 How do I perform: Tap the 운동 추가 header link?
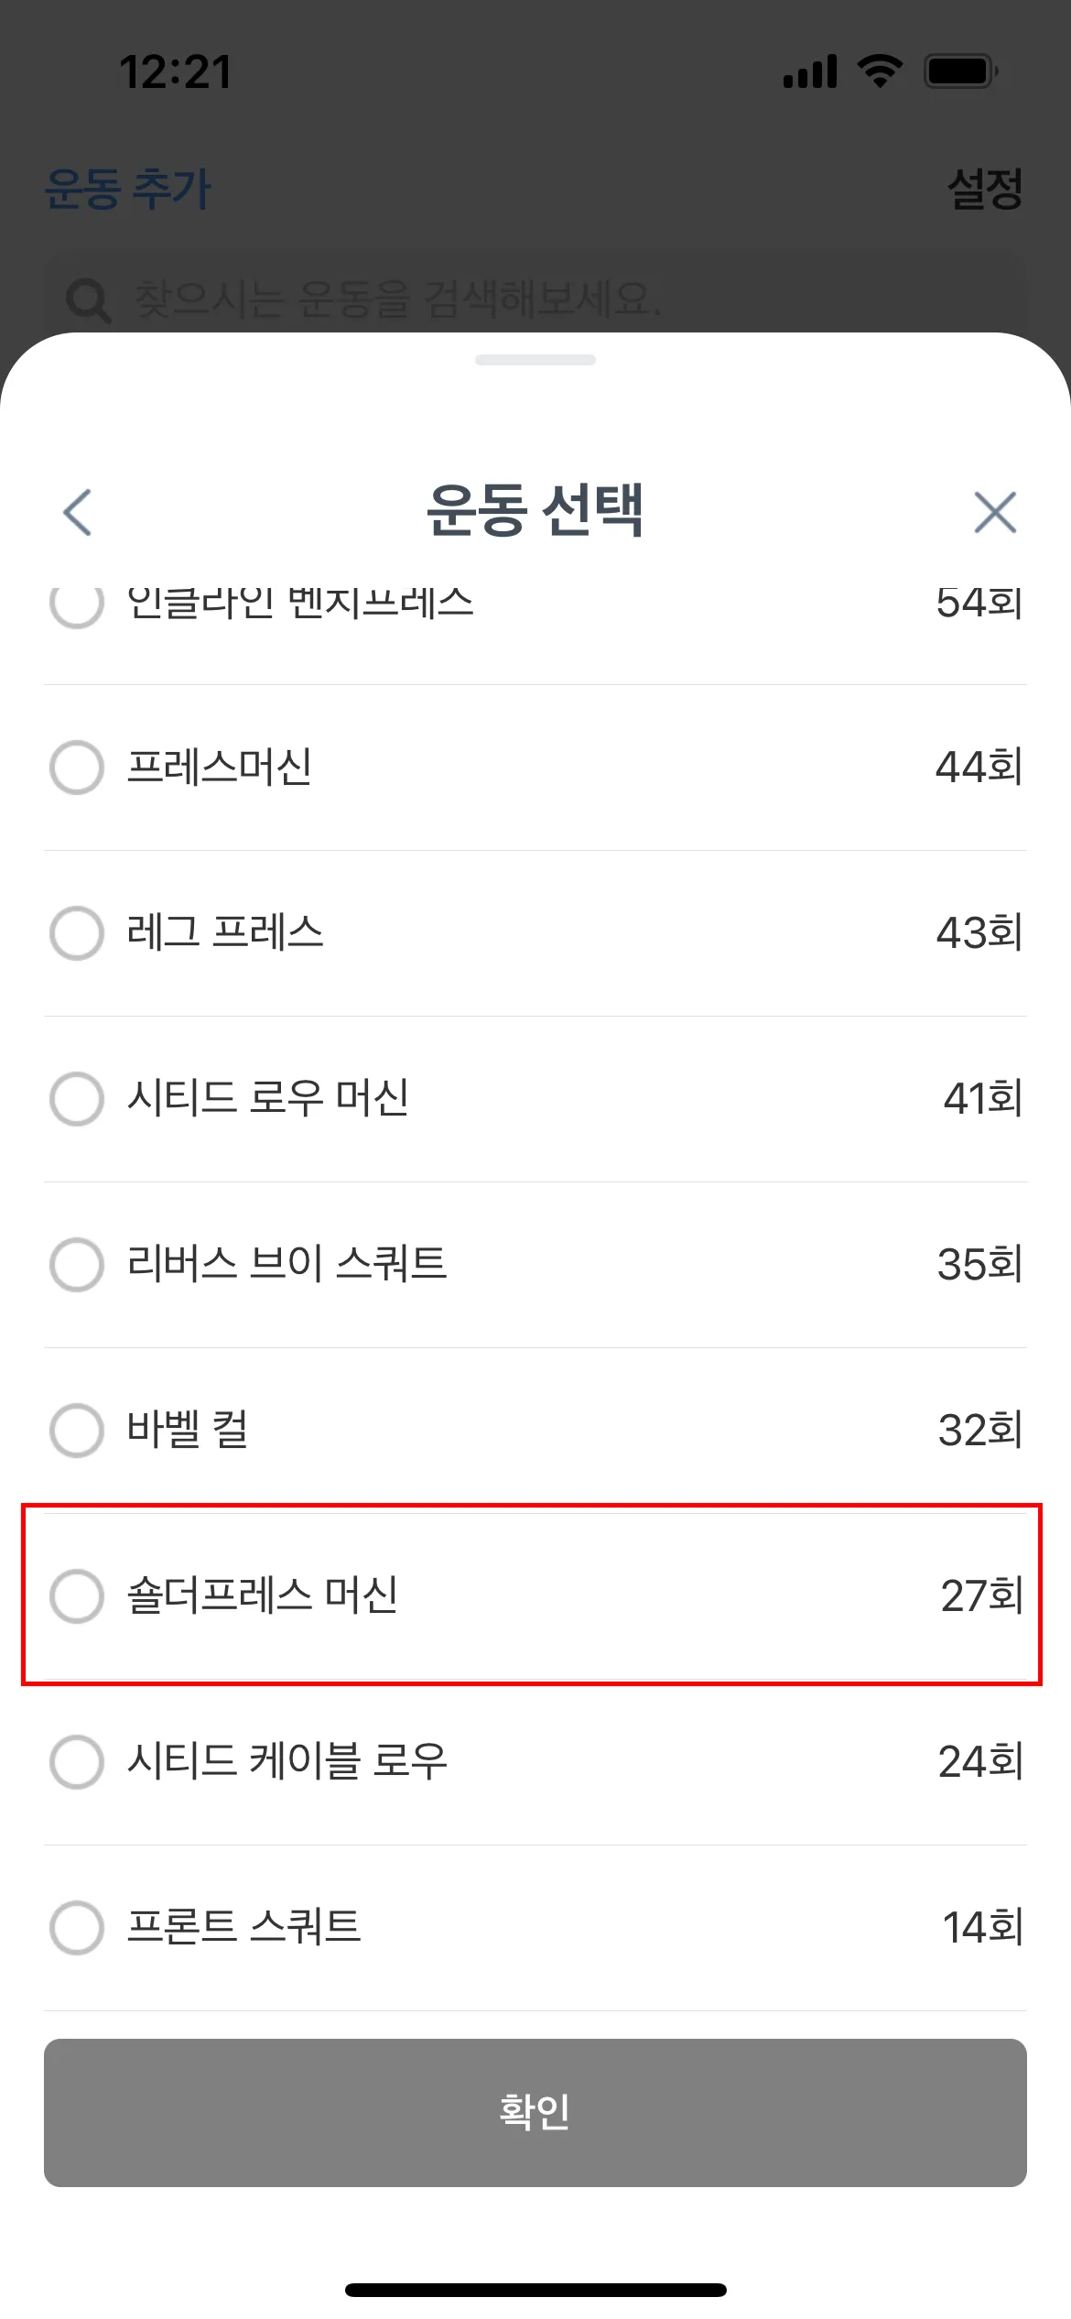(128, 190)
